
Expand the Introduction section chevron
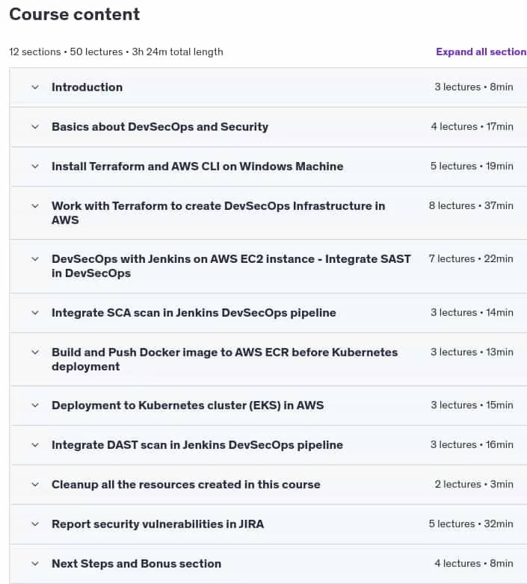coord(35,87)
